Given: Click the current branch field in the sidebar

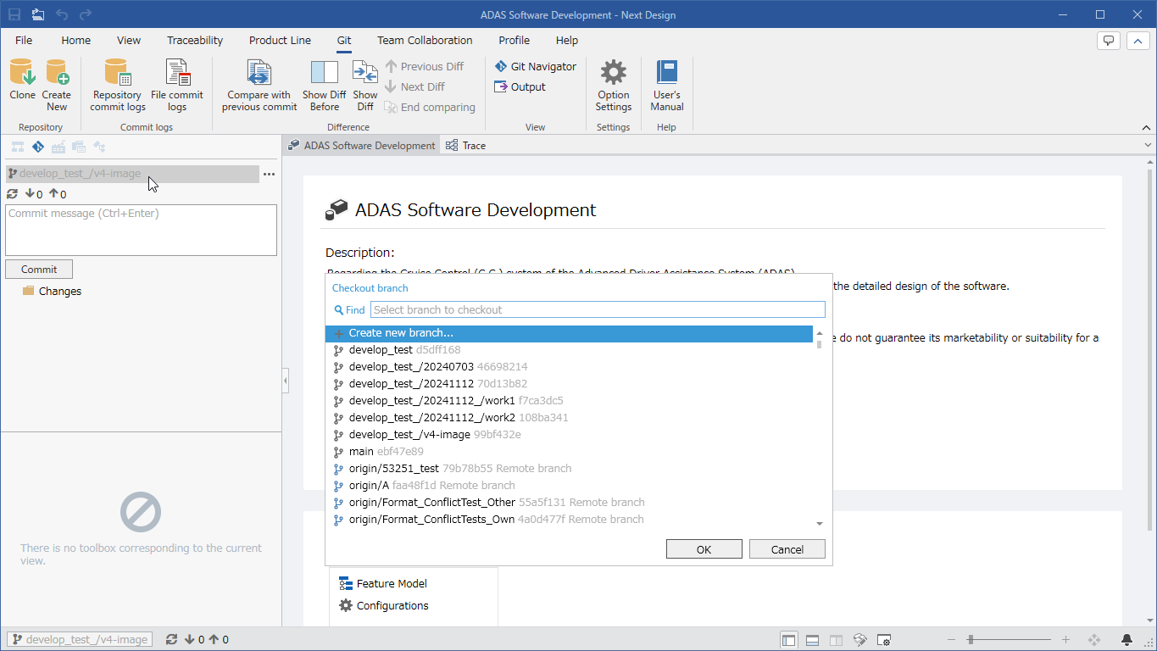Looking at the screenshot, I should (132, 174).
